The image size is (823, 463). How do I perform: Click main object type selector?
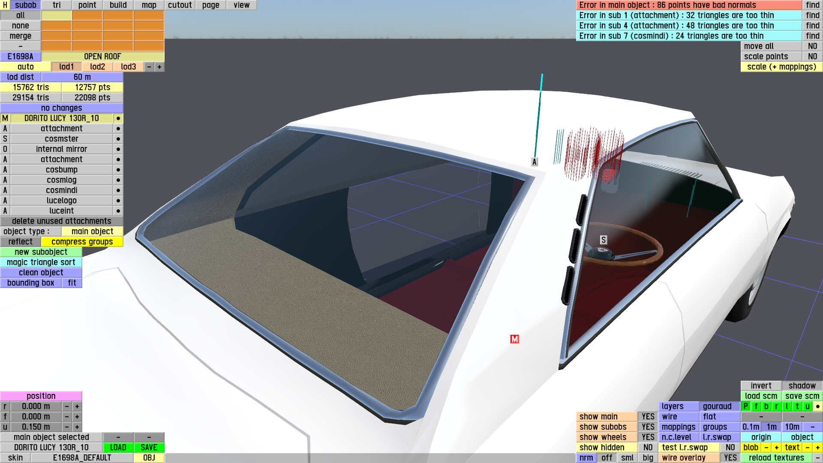(x=92, y=231)
